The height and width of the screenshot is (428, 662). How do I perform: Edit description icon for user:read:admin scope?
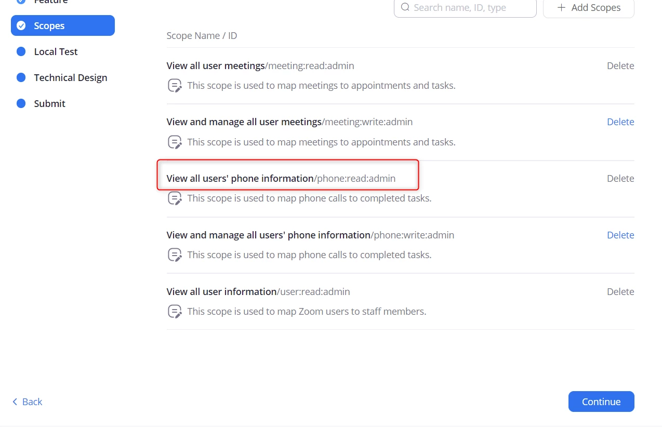click(175, 312)
